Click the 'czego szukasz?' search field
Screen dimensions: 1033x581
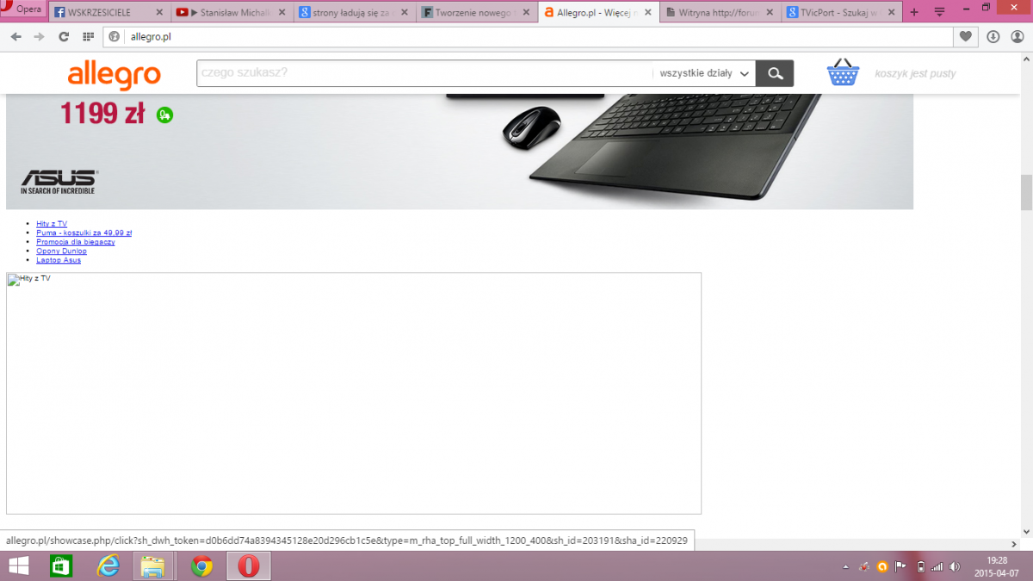pos(424,73)
